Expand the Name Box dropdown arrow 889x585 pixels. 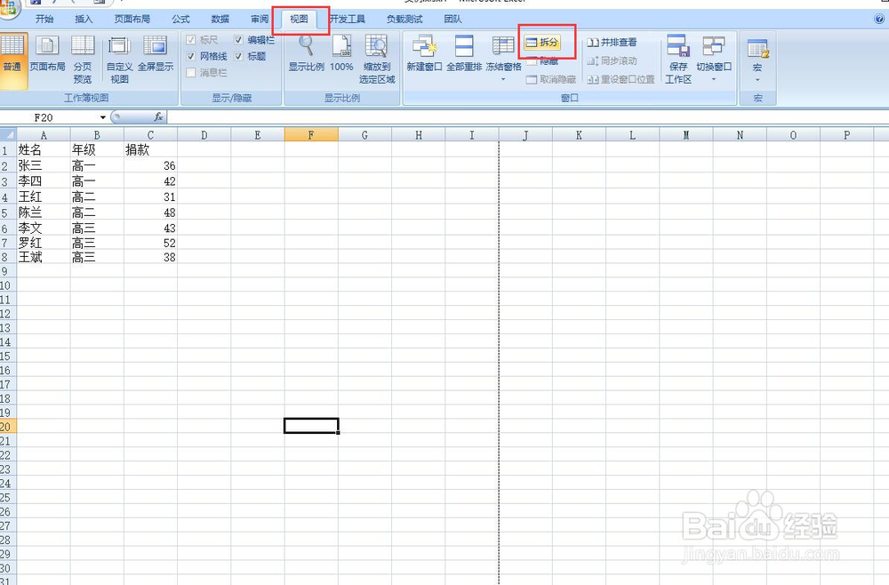[x=102, y=117]
